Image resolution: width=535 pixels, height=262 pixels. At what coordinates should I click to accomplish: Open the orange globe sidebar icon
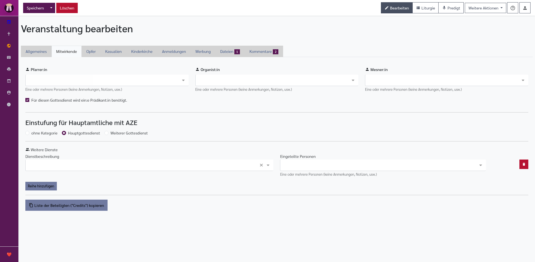(x=9, y=46)
